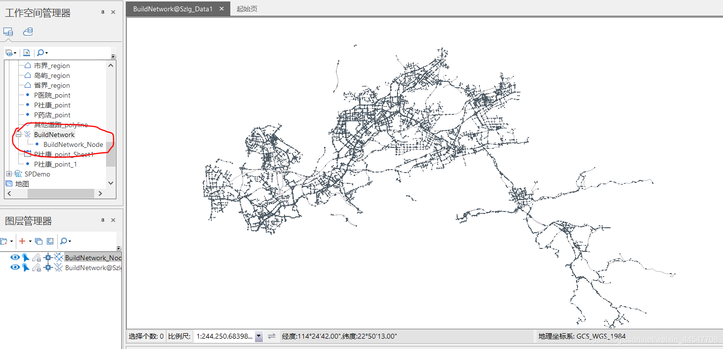Click BuildNetwork@Szlg layer type icon
Screen dimensions: 723x349
[59, 267]
